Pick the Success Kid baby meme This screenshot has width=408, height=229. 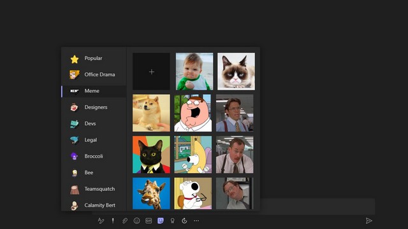coord(194,72)
